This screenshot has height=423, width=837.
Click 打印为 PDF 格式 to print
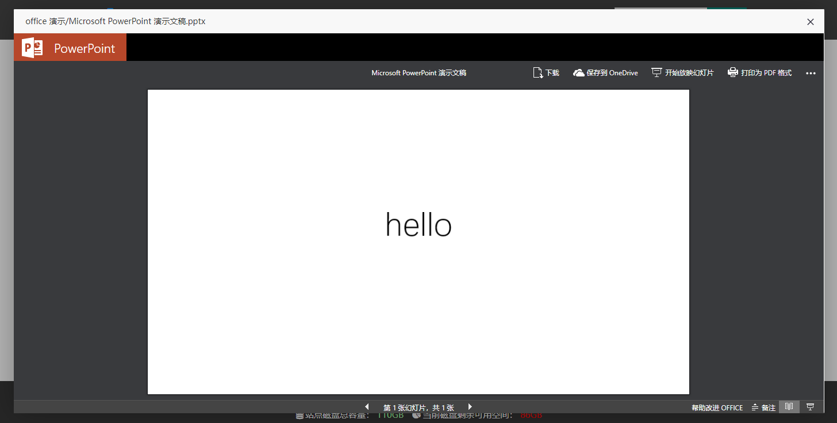point(759,73)
